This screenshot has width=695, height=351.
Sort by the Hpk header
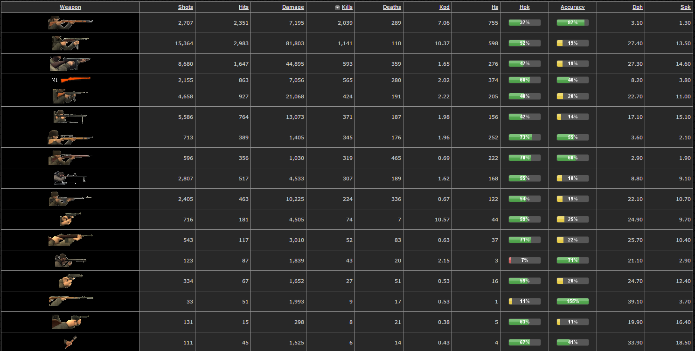(524, 7)
